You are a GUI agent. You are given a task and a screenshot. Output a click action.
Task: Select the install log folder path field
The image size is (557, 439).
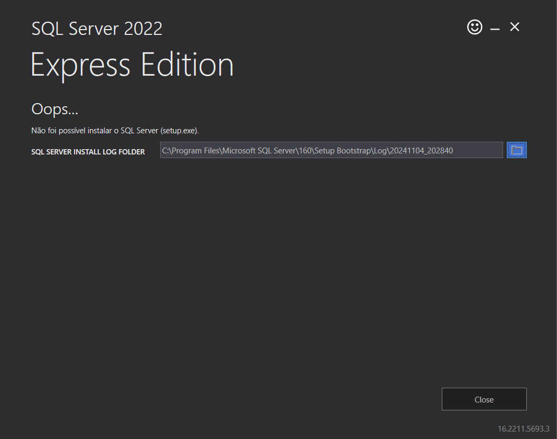pos(331,150)
